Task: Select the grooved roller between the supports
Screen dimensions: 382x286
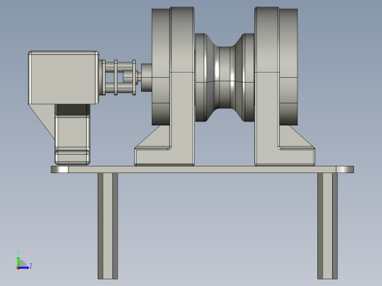Action: point(225,78)
